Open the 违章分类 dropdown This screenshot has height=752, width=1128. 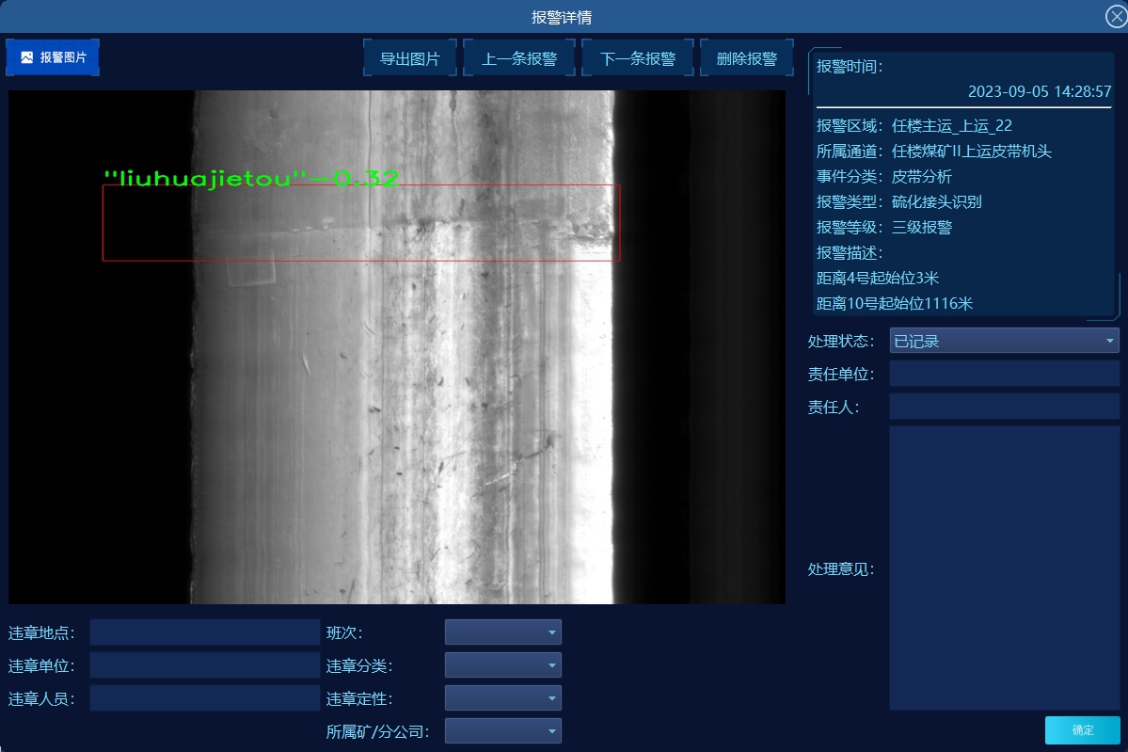pyautogui.click(x=503, y=665)
